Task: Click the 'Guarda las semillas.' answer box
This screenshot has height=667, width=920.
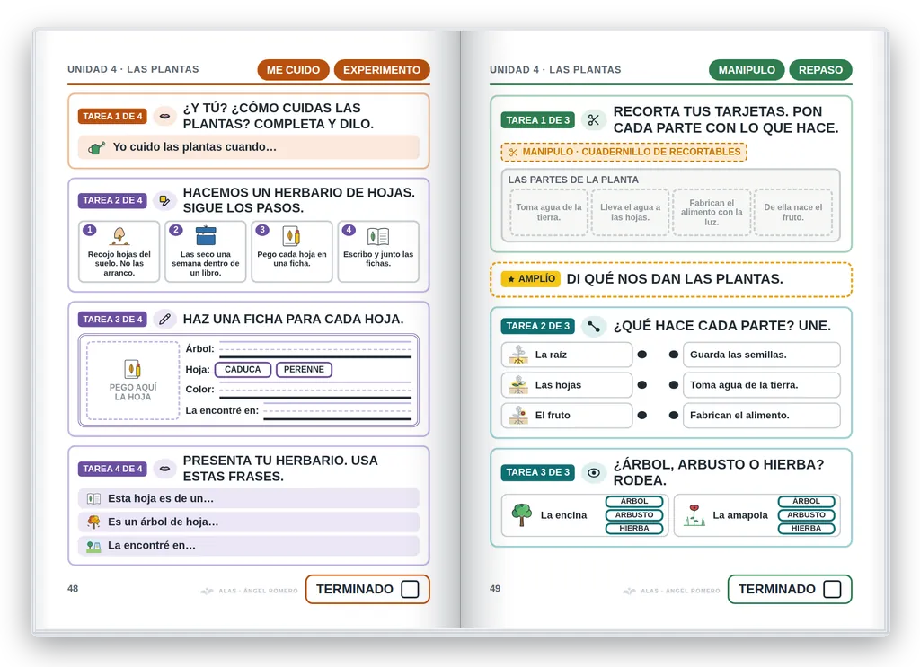Action: [762, 355]
